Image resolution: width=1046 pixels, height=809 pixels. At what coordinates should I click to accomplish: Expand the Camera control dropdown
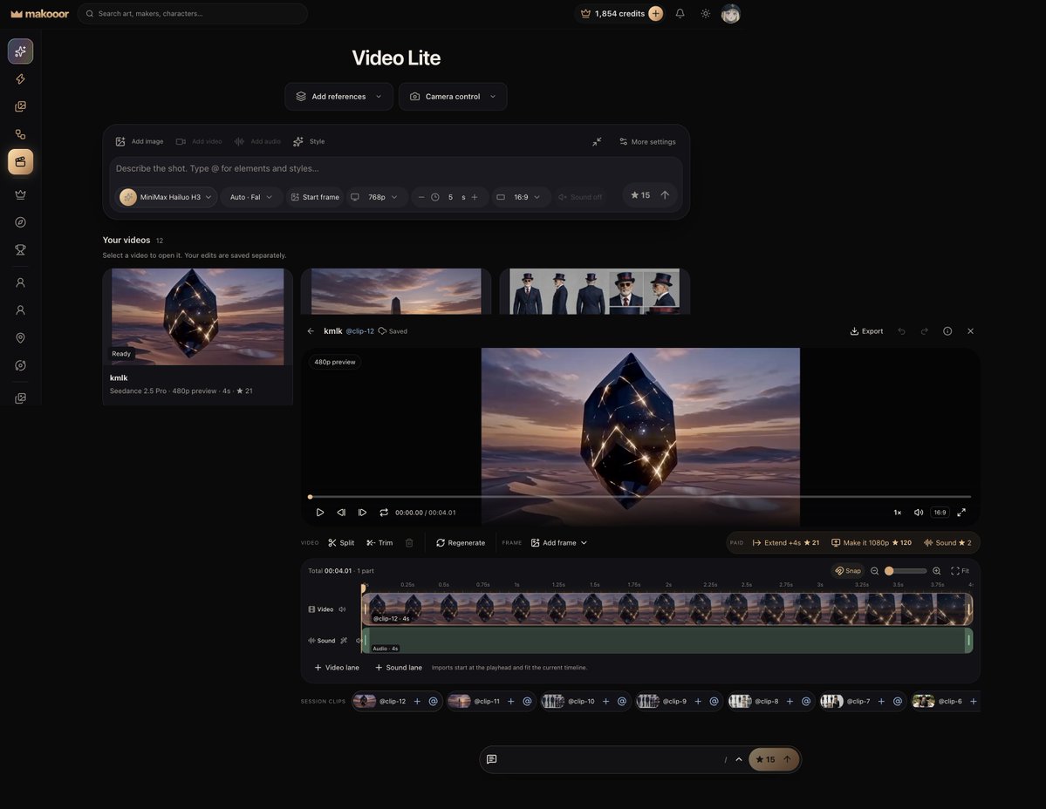453,97
